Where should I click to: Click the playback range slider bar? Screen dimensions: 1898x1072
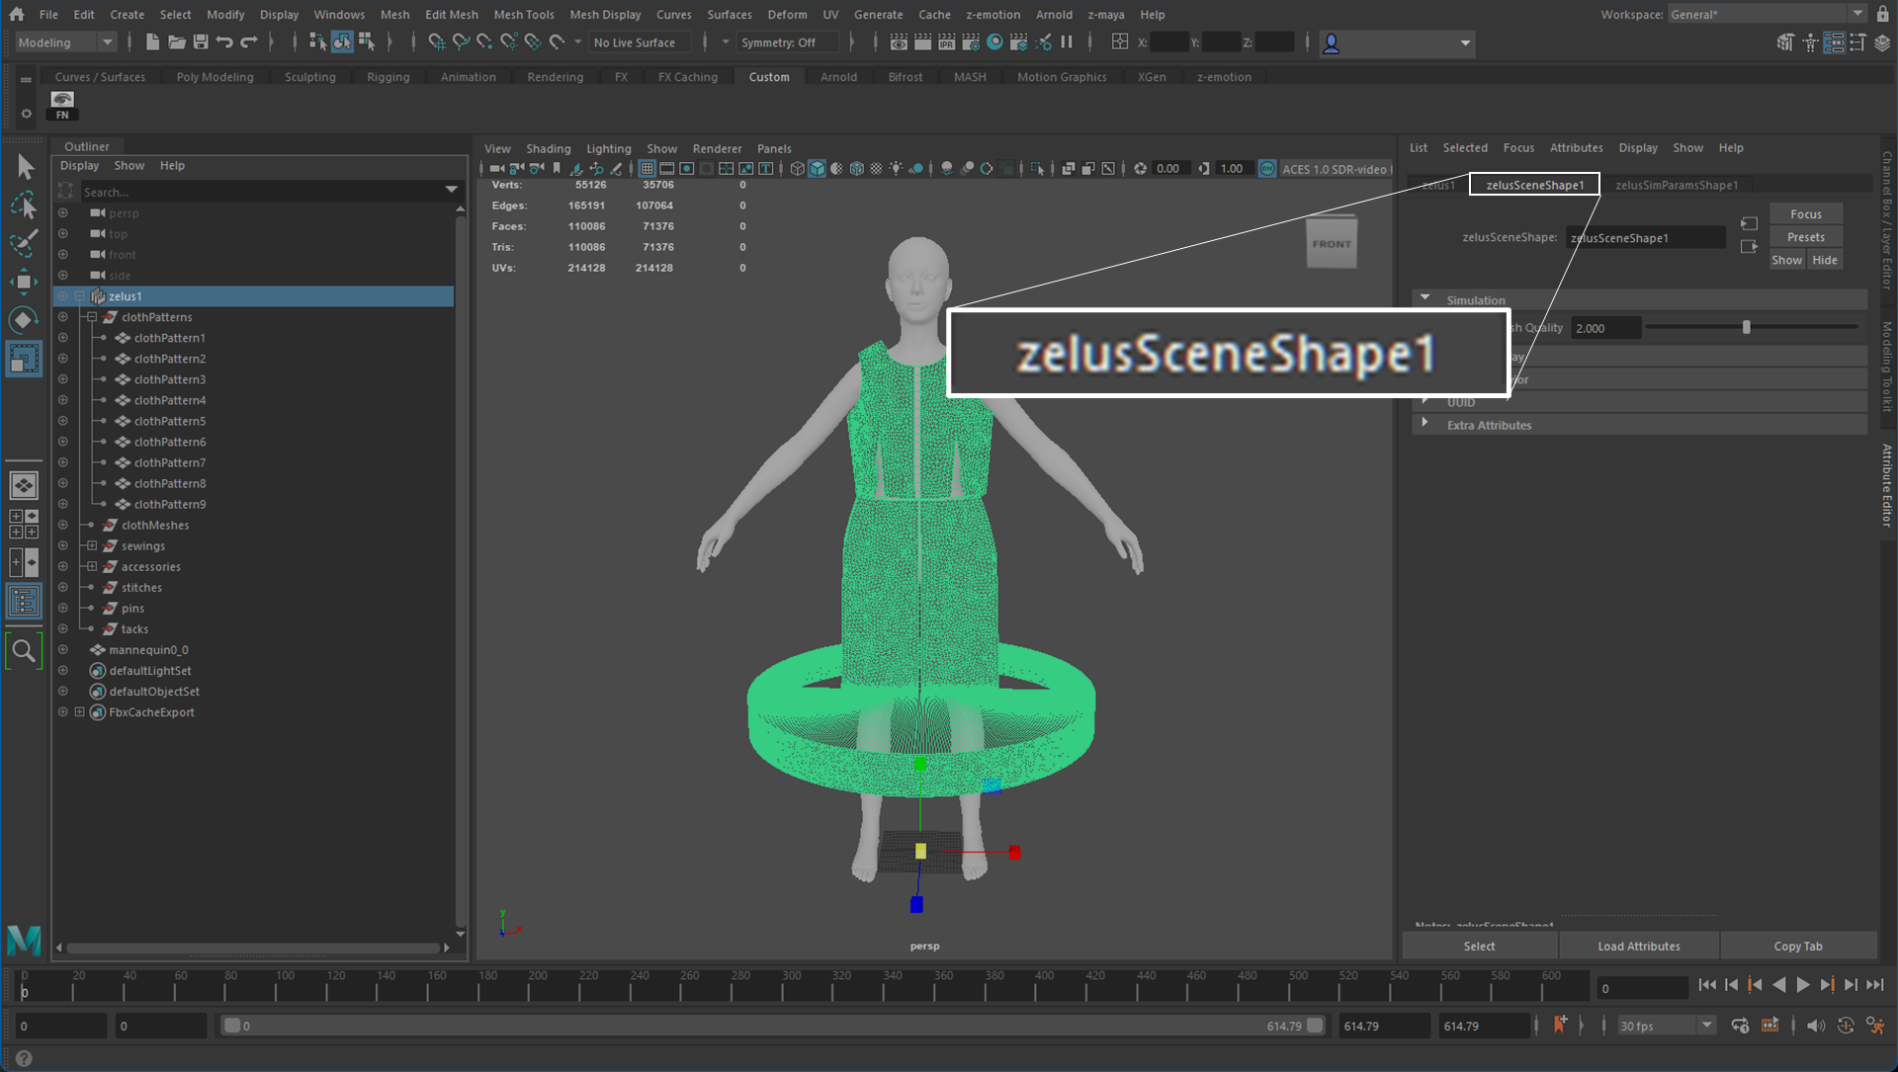coord(772,1026)
